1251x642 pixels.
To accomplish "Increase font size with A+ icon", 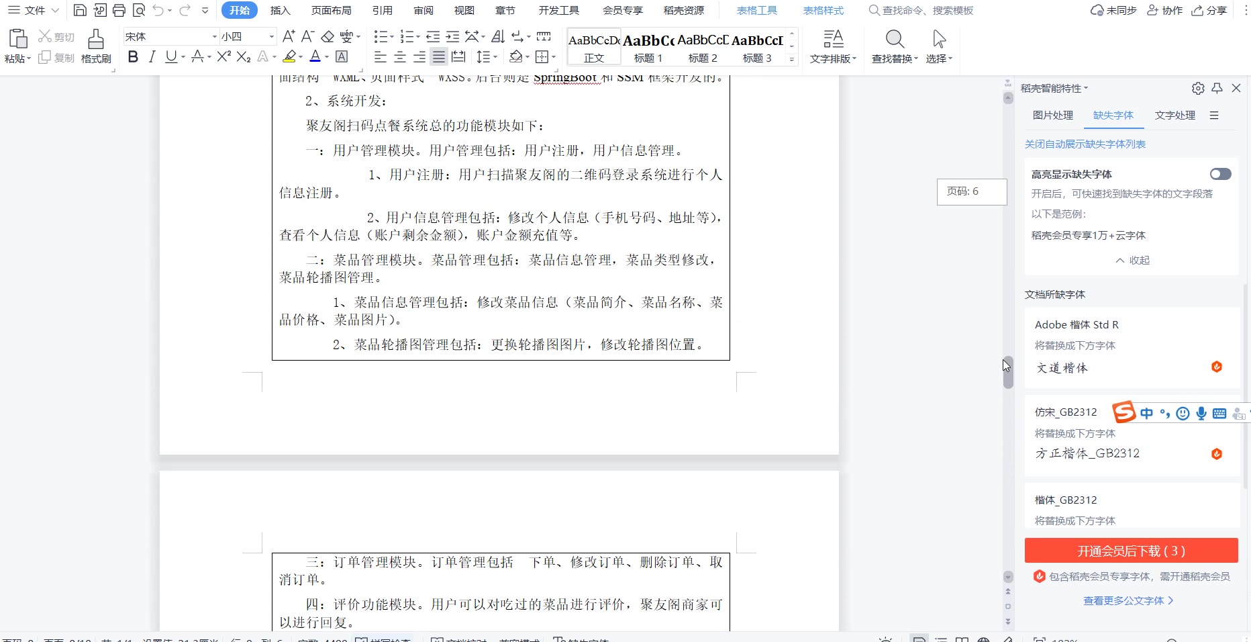I will pos(289,36).
